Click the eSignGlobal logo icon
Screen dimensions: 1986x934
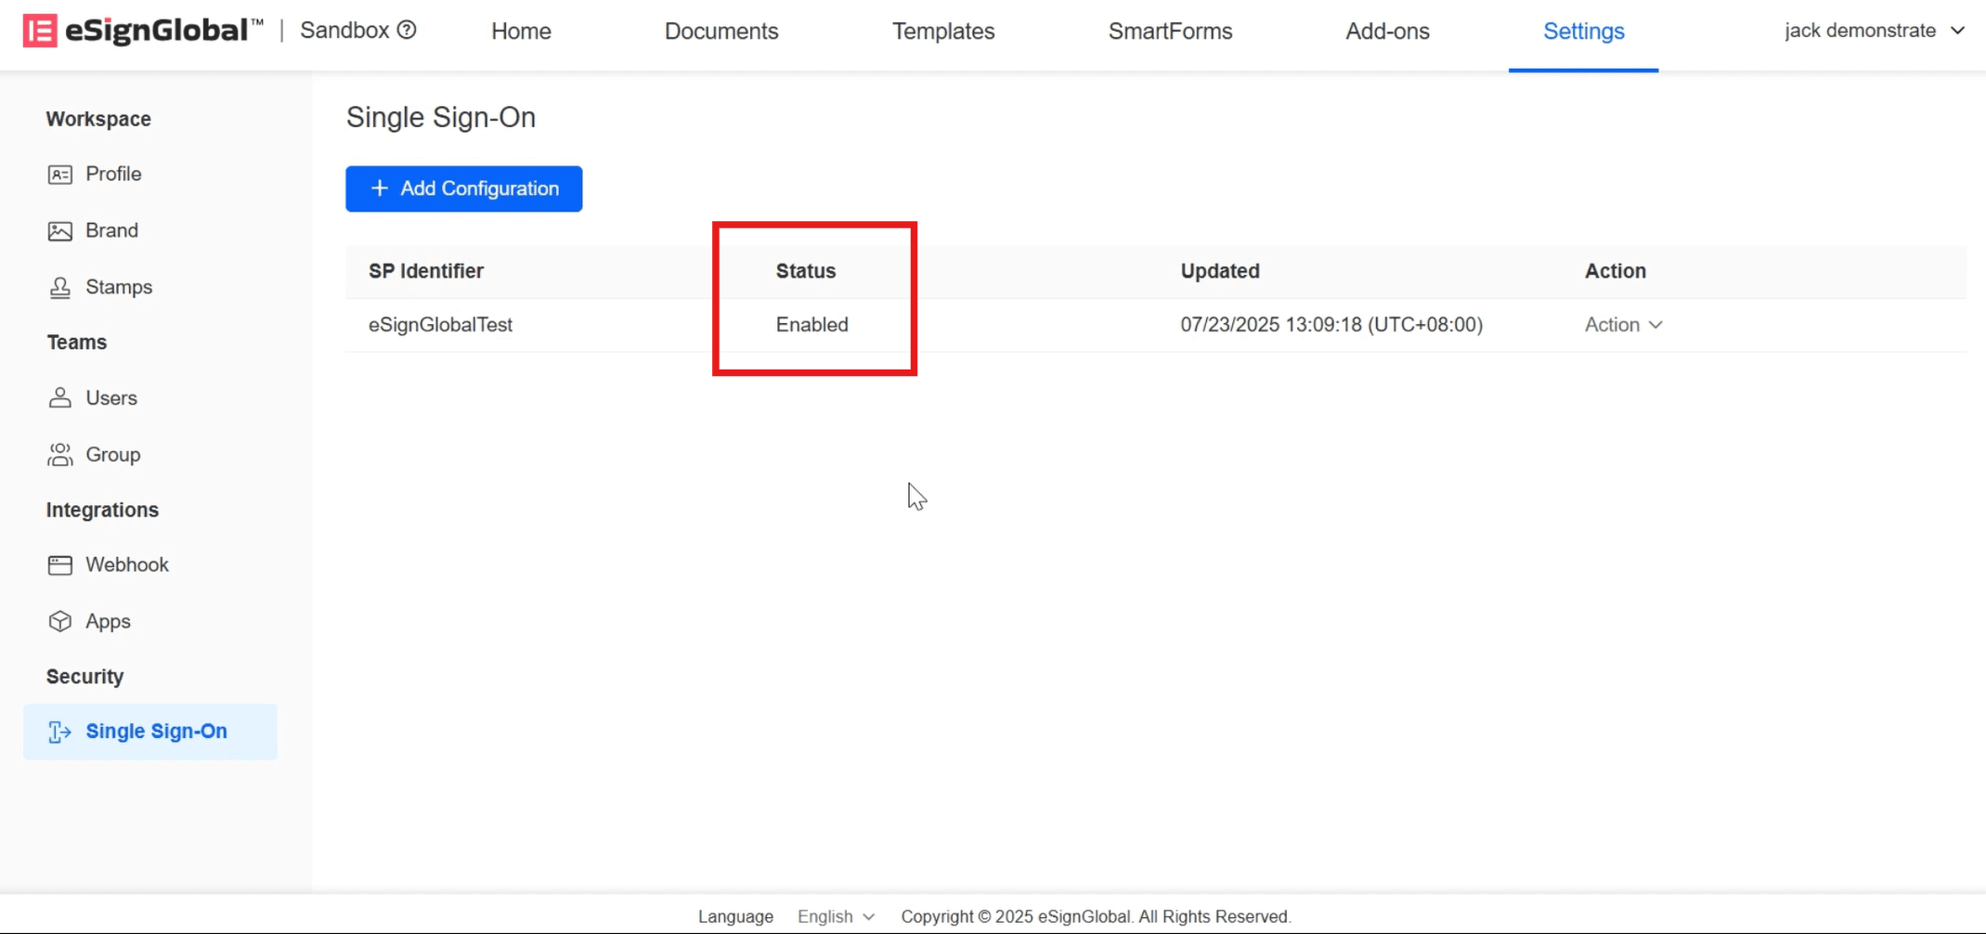[x=40, y=31]
